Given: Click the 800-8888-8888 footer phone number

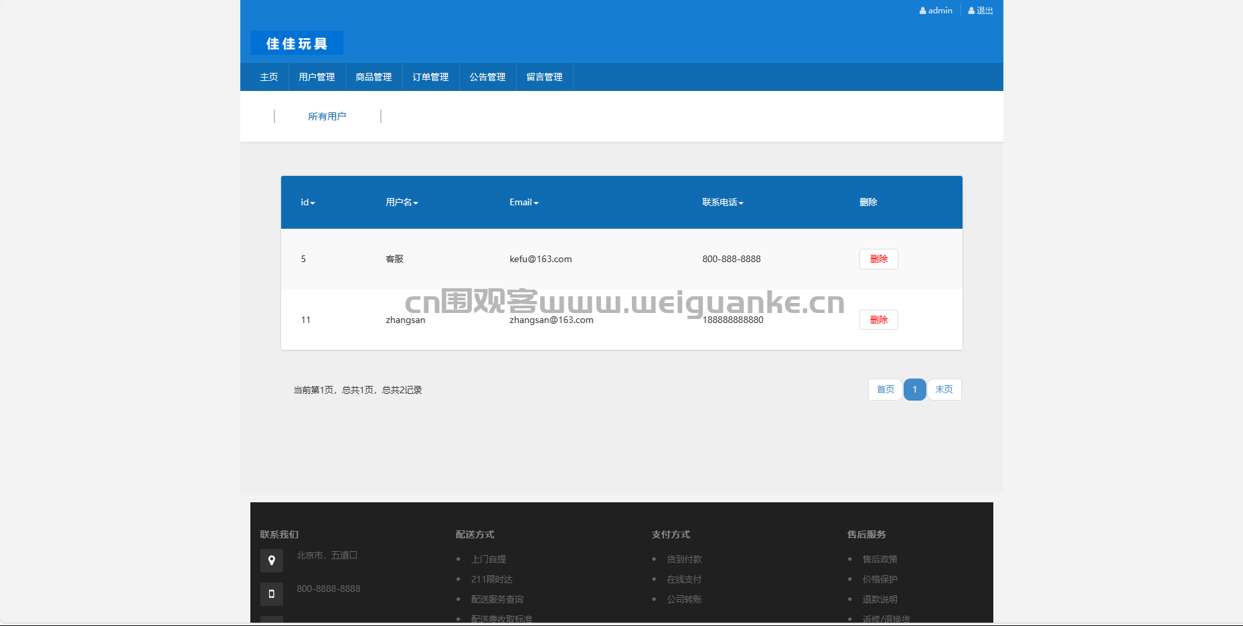Looking at the screenshot, I should (x=329, y=589).
